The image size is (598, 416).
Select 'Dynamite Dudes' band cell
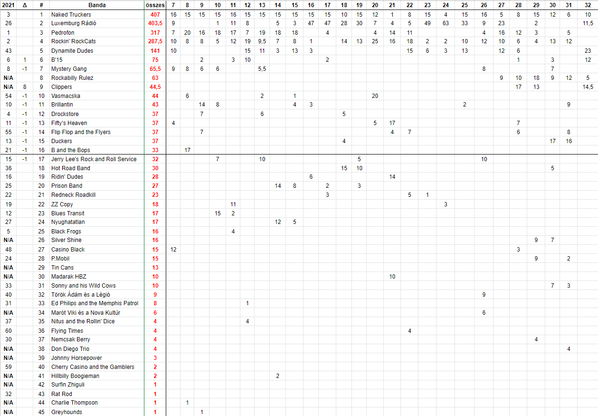tap(97, 51)
